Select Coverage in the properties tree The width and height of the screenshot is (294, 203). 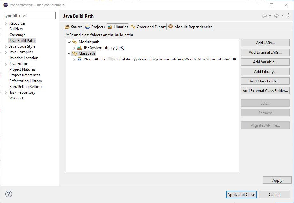pyautogui.click(x=17, y=35)
